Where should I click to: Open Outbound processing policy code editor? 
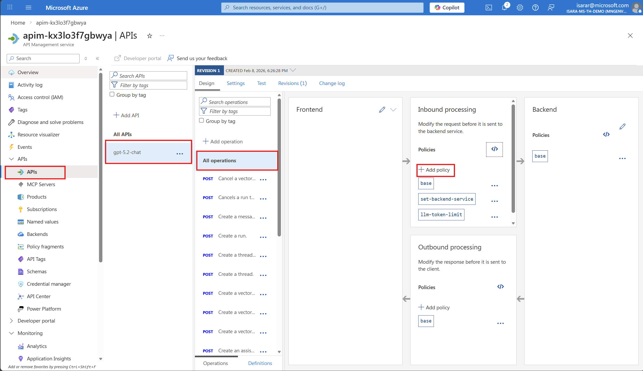click(x=500, y=286)
